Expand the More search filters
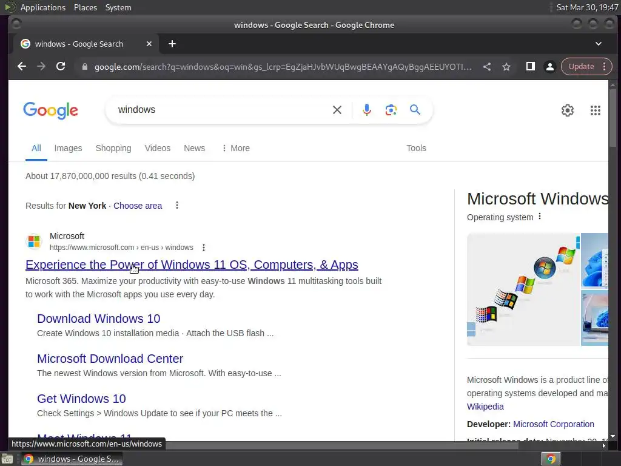This screenshot has width=621, height=466. (236, 148)
